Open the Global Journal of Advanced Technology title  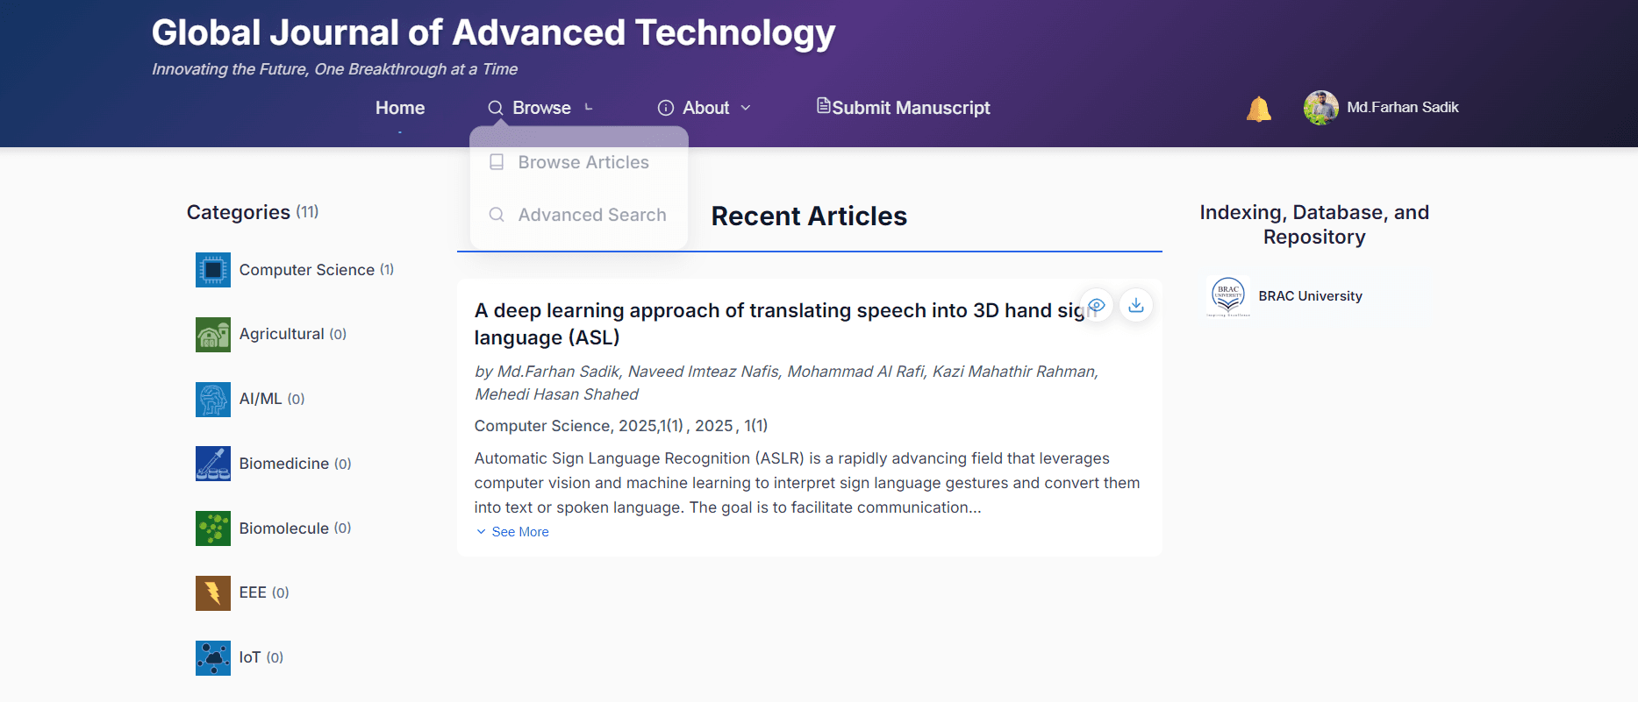pos(493,32)
